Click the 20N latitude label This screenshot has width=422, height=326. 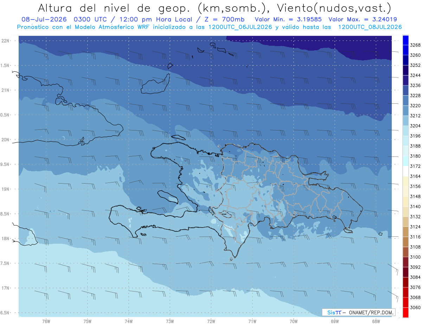pos(5,140)
